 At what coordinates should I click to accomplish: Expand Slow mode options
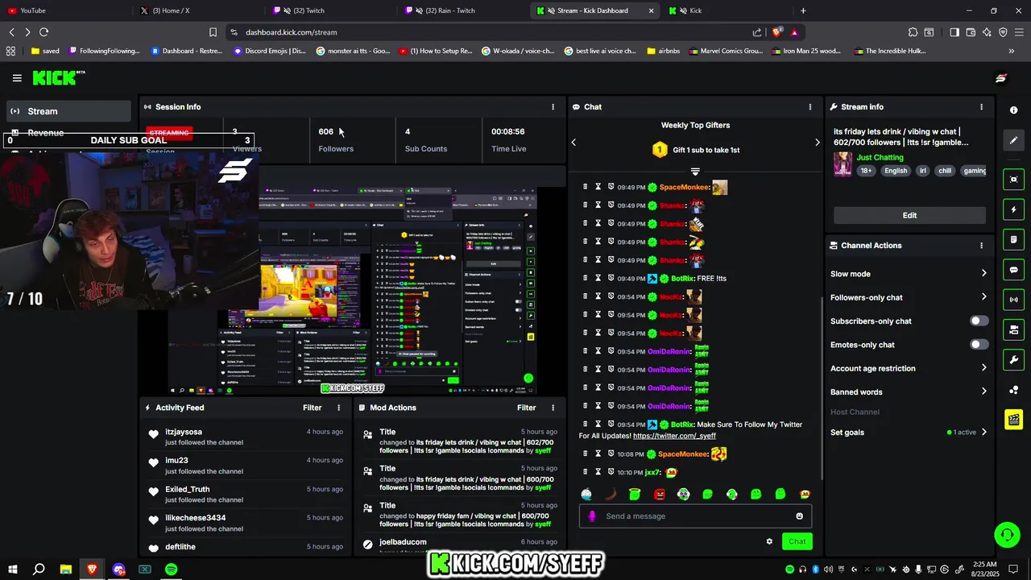[x=909, y=274]
